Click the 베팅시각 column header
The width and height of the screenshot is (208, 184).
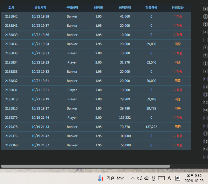[40, 8]
